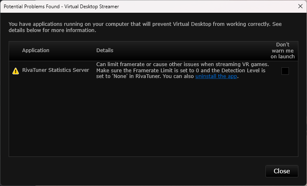Click the Application column header

(35, 51)
